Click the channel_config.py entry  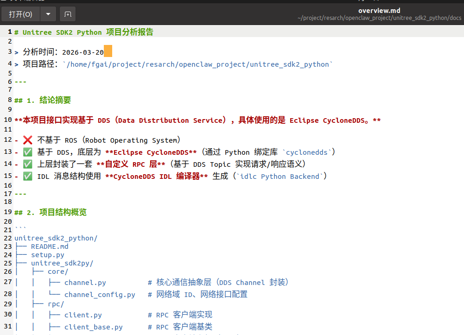pos(100,295)
